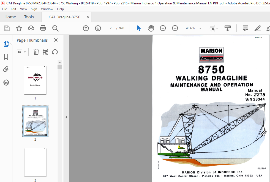Click 'S/N 23344' text on page

[255, 99]
